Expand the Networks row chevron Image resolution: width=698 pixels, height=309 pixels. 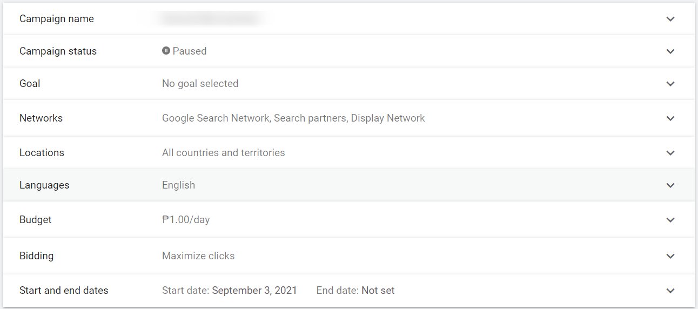[x=670, y=118]
